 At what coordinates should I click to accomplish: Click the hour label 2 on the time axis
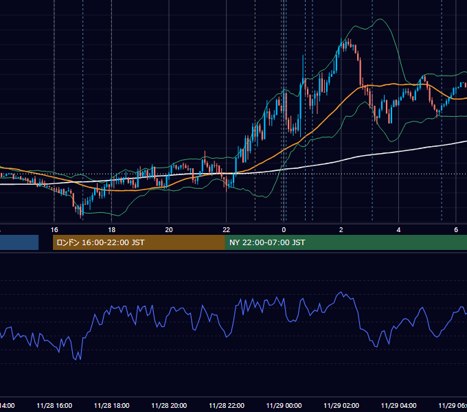(x=341, y=230)
